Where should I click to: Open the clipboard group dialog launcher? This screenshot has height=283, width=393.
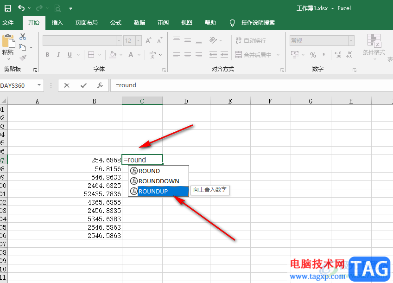(x=35, y=70)
